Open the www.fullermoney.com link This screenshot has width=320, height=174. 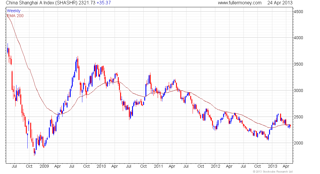pyautogui.click(x=240, y=3)
